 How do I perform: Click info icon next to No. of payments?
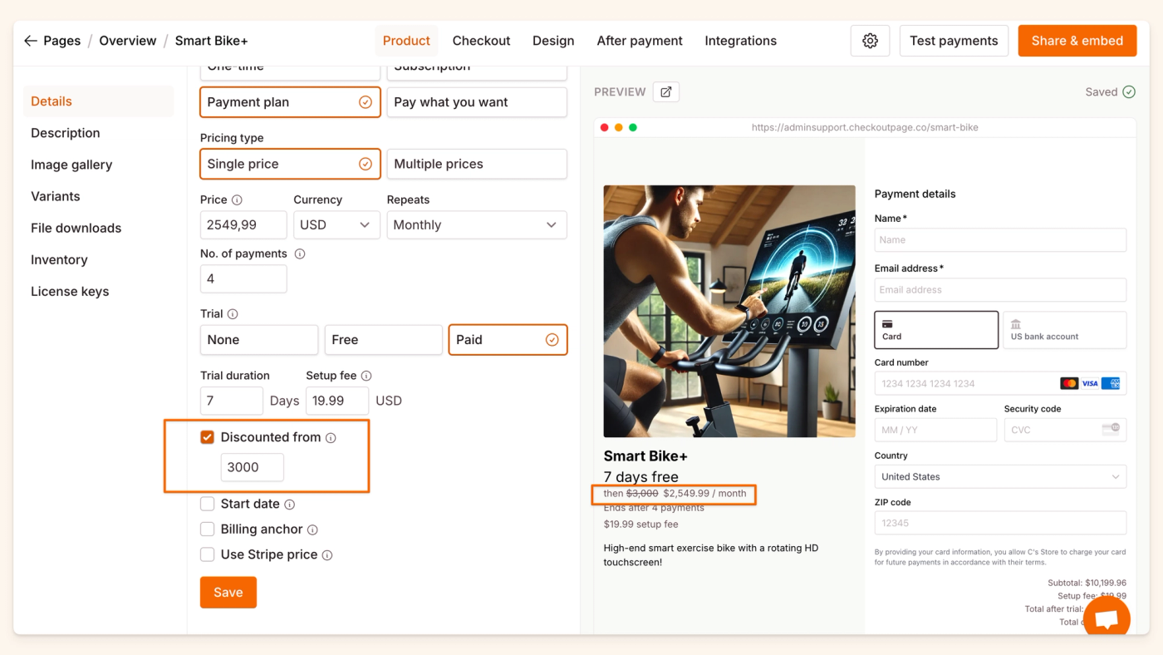pos(300,254)
